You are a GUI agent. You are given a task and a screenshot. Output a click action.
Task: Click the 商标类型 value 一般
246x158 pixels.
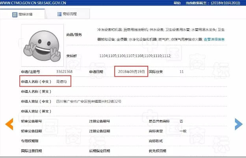click(x=182, y=131)
